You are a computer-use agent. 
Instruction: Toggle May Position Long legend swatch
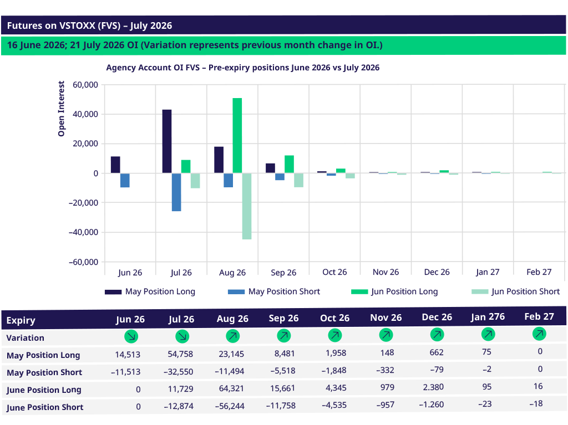click(x=113, y=292)
